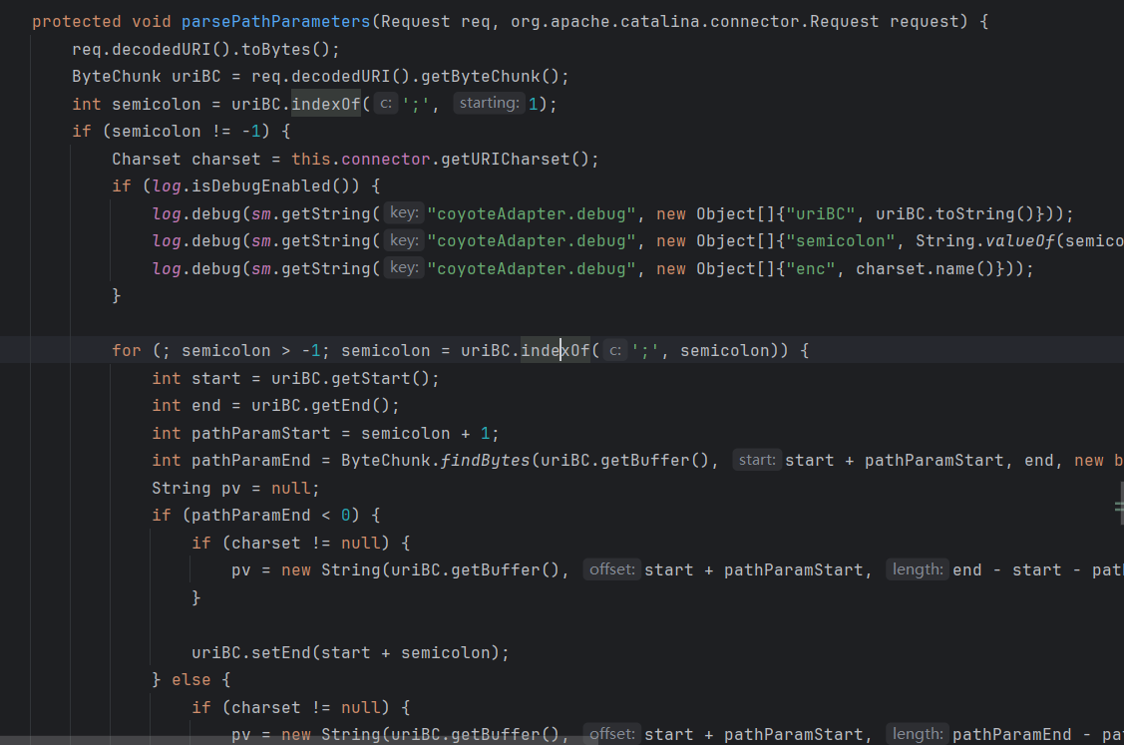Viewport: 1124px width, 745px height.
Task: Place caret on the "for" loop keyword
Action: [x=126, y=350]
